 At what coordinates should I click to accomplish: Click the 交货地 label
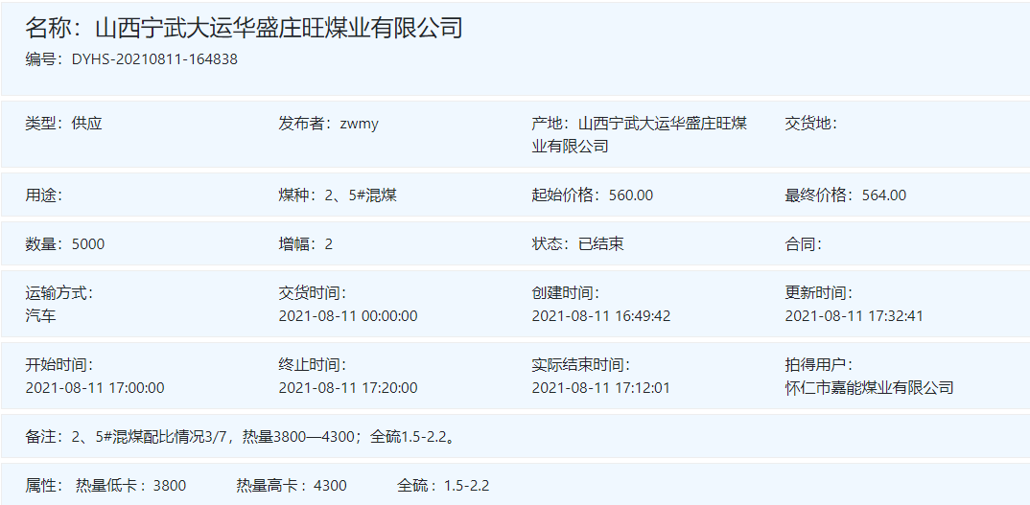810,124
